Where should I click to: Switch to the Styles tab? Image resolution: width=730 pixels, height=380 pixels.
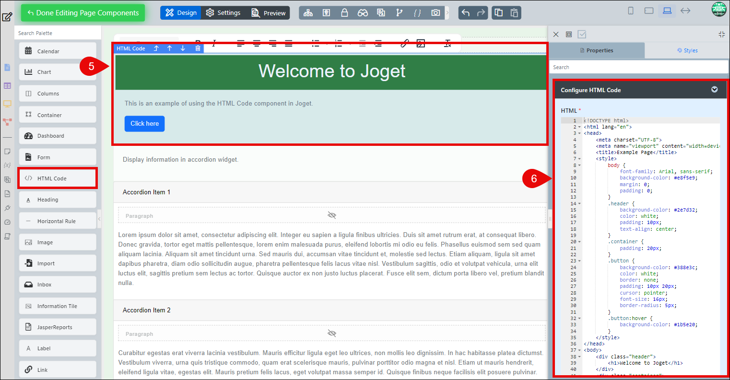[x=687, y=50]
